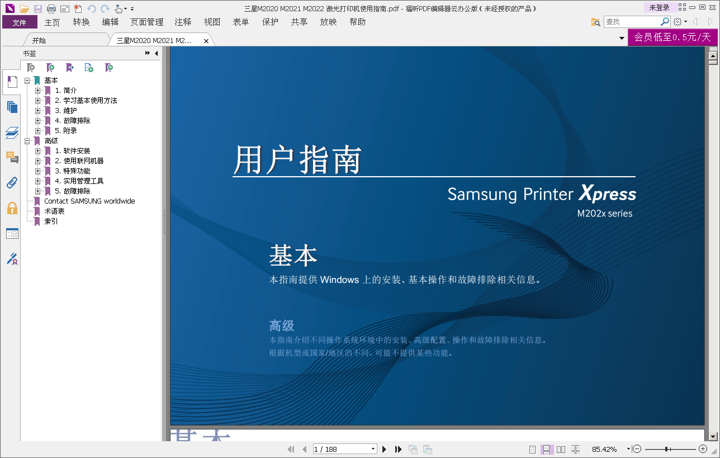Image resolution: width=720 pixels, height=458 pixels.
Task: Go to the next page arrow
Action: [x=385, y=449]
